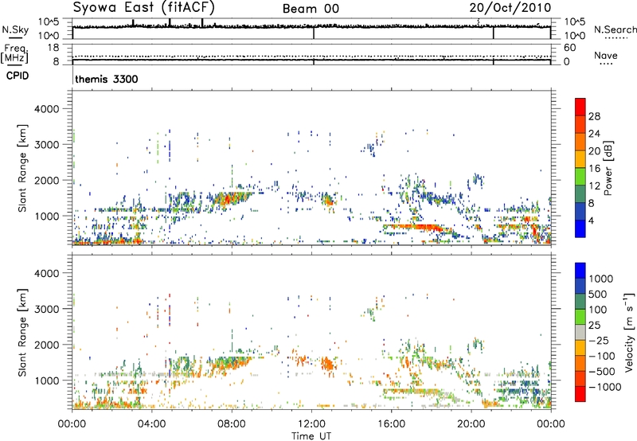Click the orange velocity cluster near 13:00
The image size is (637, 441).
(327, 364)
